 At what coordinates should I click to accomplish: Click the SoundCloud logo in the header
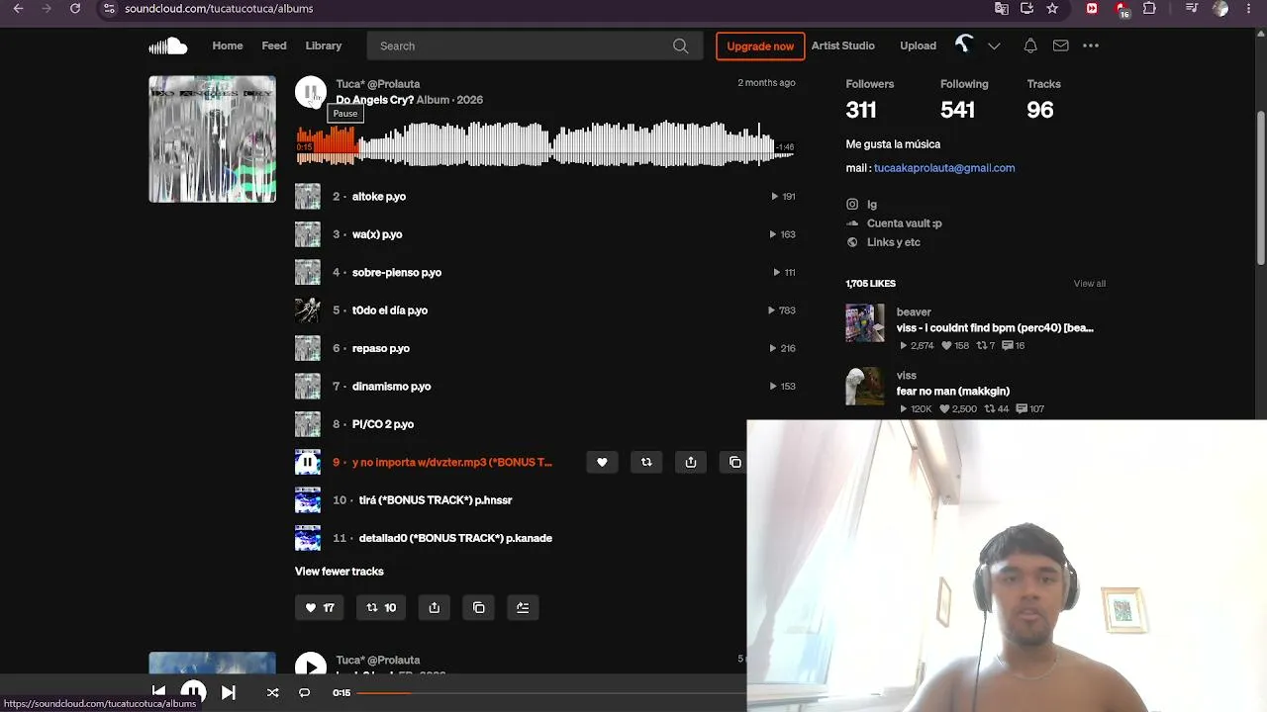(x=167, y=45)
